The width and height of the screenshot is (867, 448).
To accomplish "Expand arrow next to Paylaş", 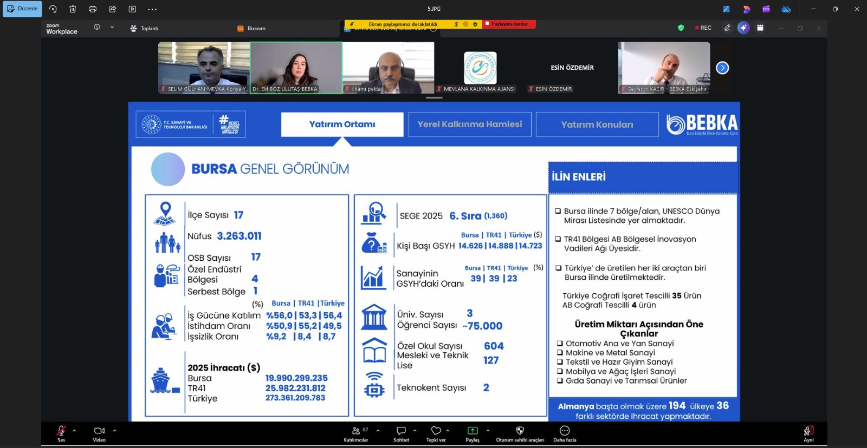I will 488,431.
